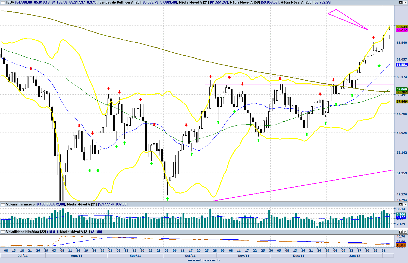The image size is (408, 263).
Task: Click the green 59.060 moving average tag
Action: click(x=402, y=89)
